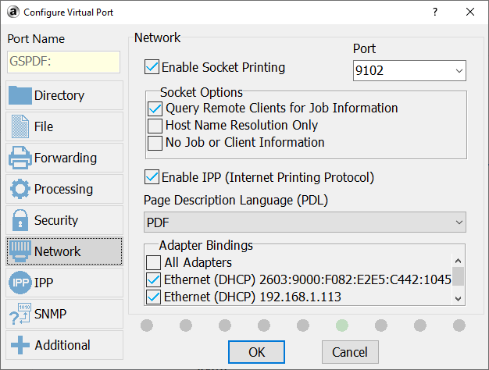Viewport: 489px width, 370px height.
Task: Disable Enable Socket Printing checkbox
Action: 152,67
